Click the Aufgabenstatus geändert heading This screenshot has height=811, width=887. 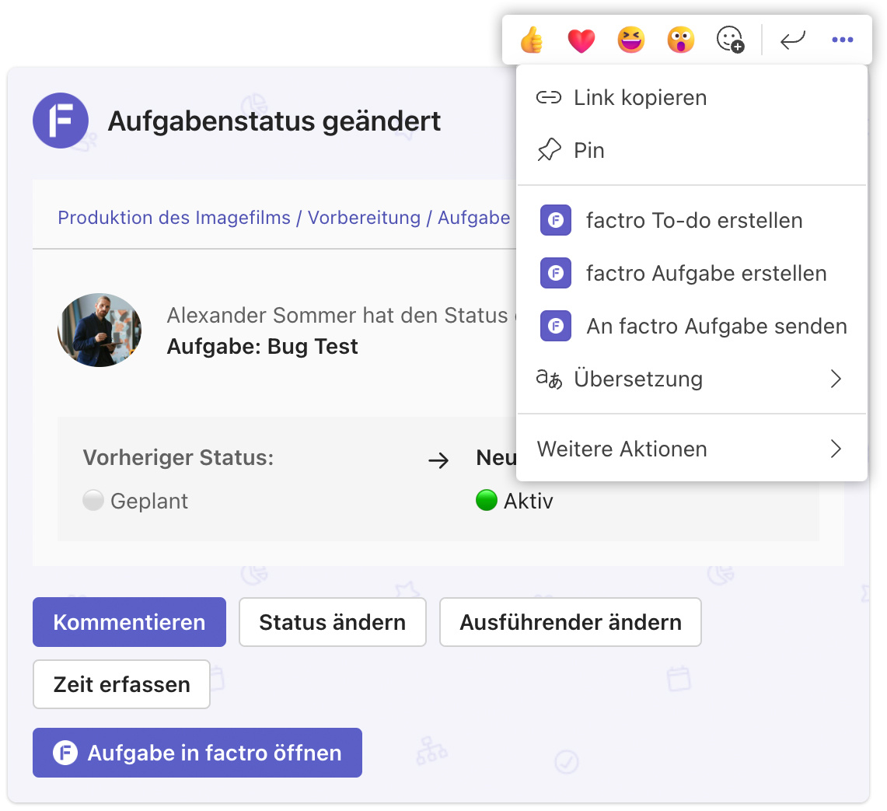tap(274, 121)
